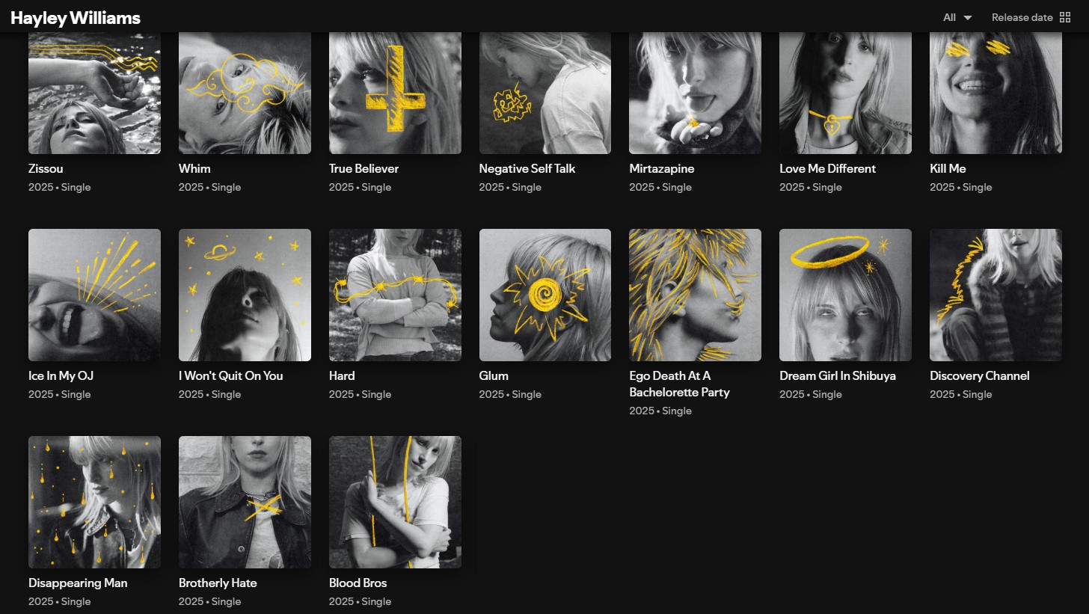Open the All filter dropdown
1089x614 pixels.
tap(957, 17)
